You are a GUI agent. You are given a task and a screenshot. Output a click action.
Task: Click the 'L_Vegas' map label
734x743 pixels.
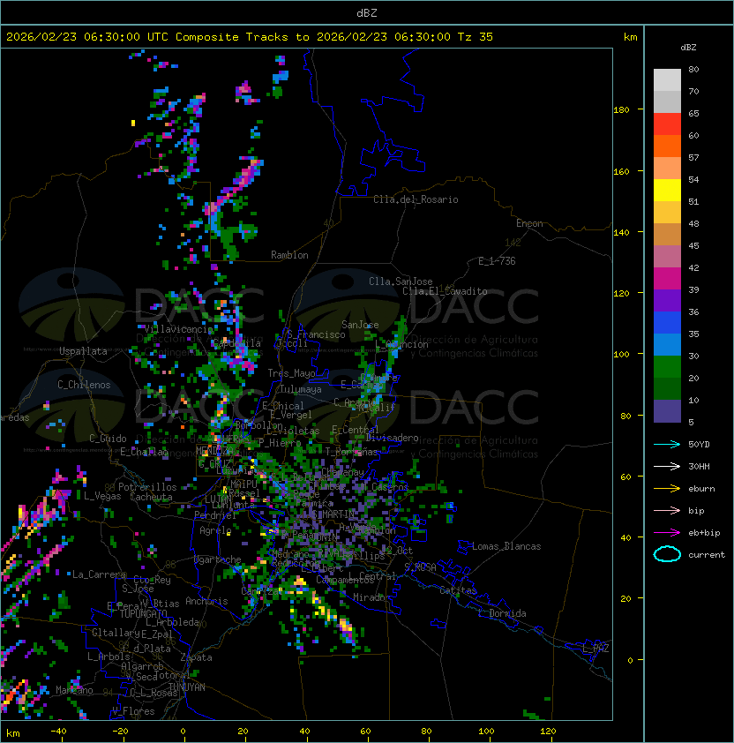click(x=102, y=496)
